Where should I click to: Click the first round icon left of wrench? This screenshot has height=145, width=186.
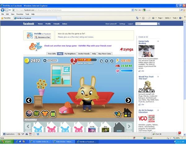[x=101, y=61]
